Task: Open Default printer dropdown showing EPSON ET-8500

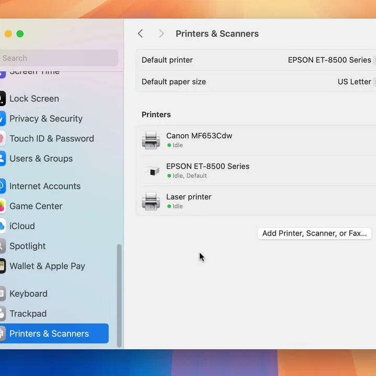Action: pos(332,60)
